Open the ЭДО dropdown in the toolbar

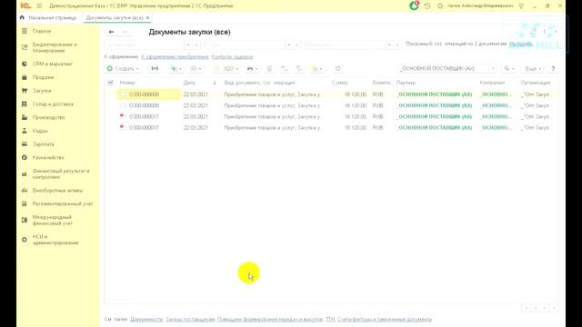(227, 69)
